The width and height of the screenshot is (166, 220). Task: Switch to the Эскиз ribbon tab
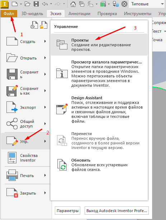(56, 14)
